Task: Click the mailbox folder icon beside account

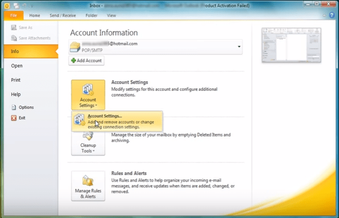Action: [75, 47]
